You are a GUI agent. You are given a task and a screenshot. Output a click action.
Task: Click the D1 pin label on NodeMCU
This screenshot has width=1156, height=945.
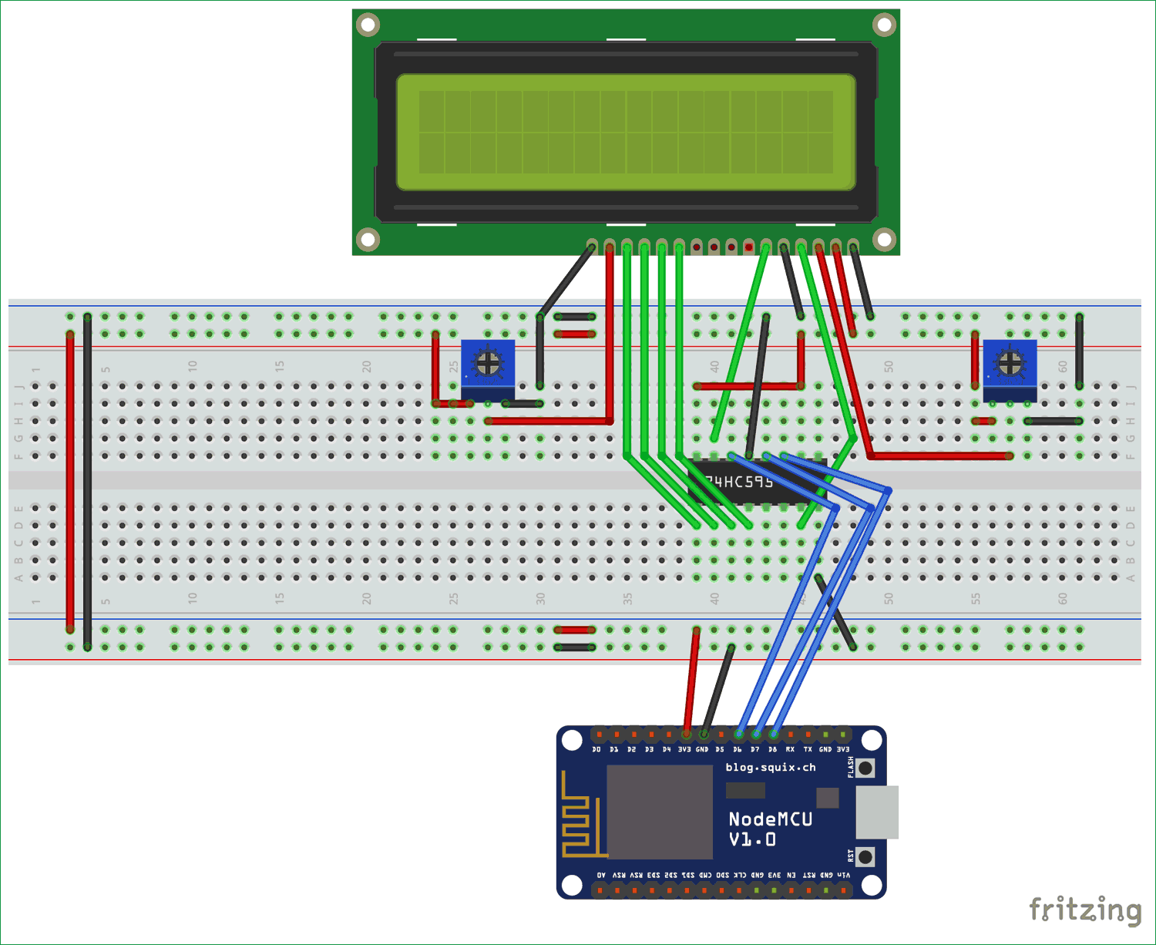[614, 749]
